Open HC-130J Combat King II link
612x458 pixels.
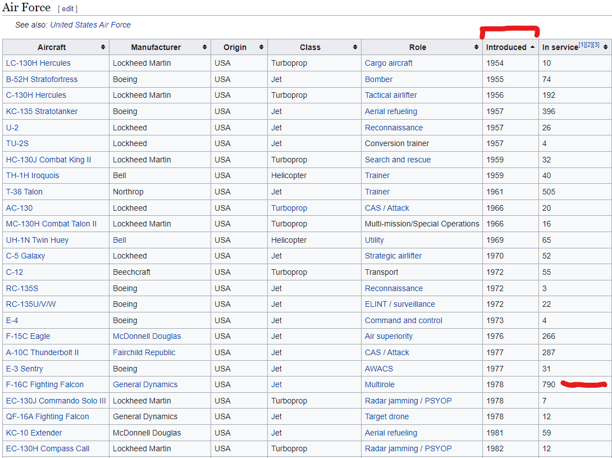tap(48, 160)
